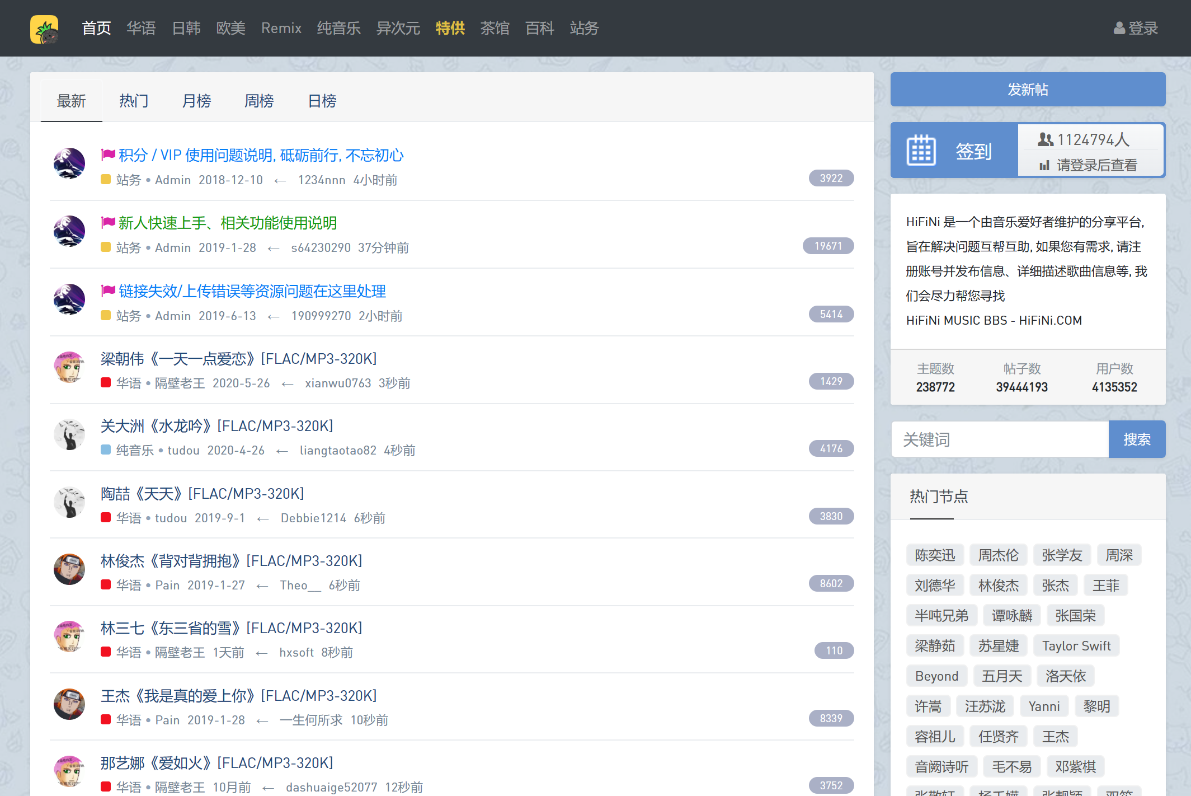Click the 搜索 search button

[x=1137, y=439]
